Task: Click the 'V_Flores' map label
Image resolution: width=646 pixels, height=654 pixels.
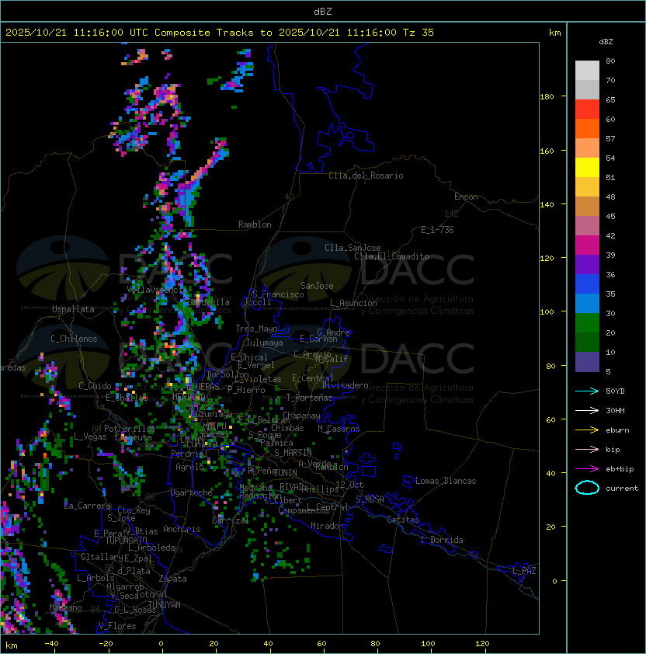Action: point(117,626)
